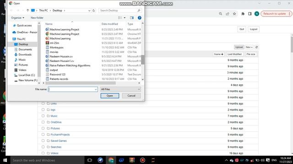Go up one folder level in Open dialog
This screenshot has height=164, width=293.
click(x=27, y=10)
